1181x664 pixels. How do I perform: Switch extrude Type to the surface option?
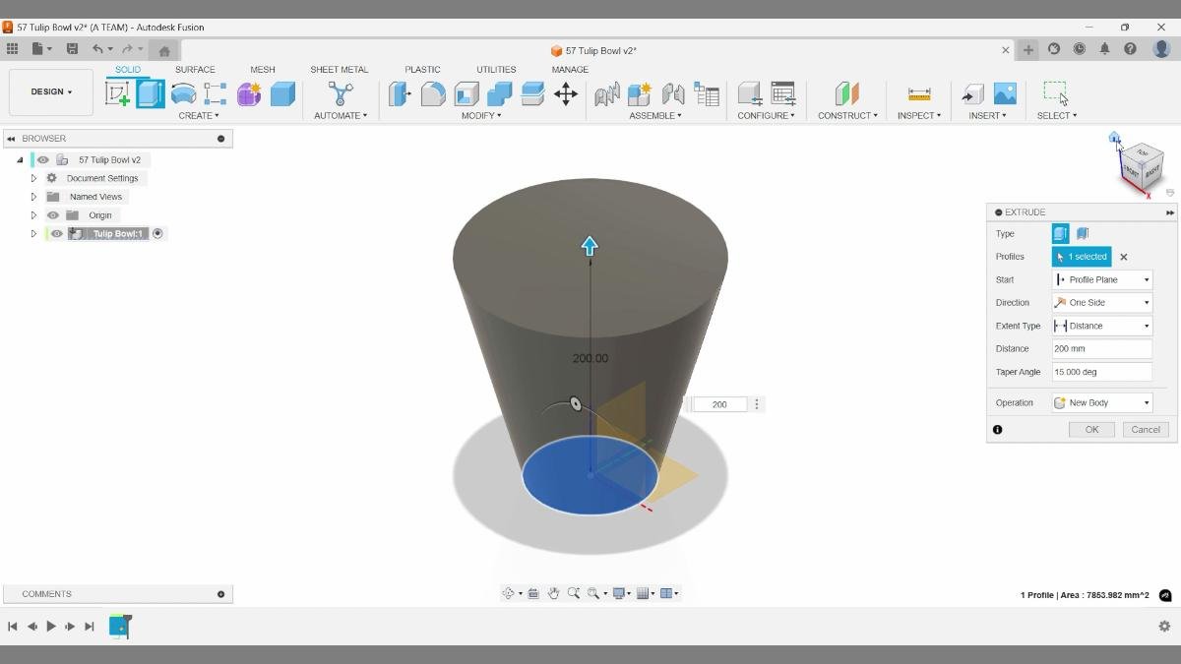(x=1080, y=233)
